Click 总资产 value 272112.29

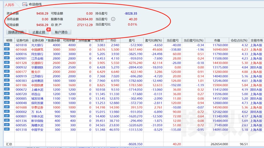85,25
